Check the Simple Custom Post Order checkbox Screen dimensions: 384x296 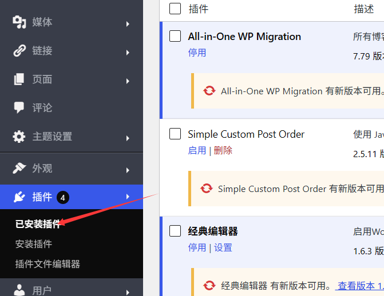click(175, 134)
